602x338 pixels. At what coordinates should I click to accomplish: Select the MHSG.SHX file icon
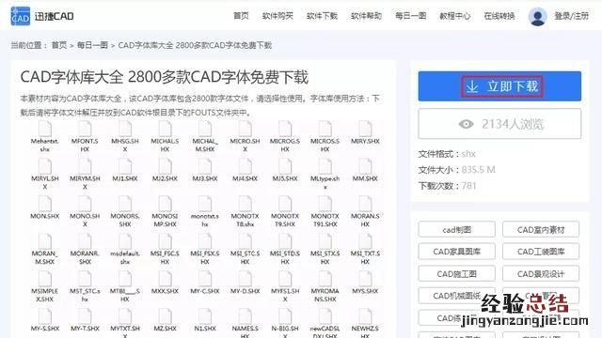coord(125,129)
